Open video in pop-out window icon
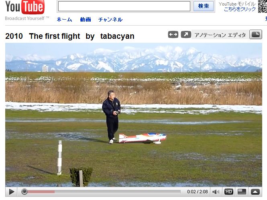Image resolution: width=267 pixels, height=200 pixels. tap(186, 35)
